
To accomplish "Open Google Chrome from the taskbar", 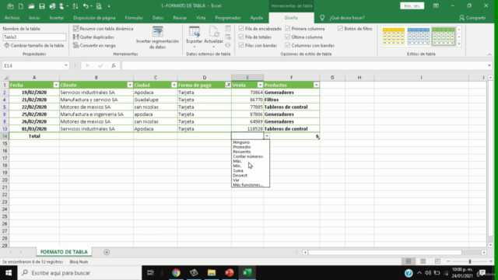I will coord(176,273).
